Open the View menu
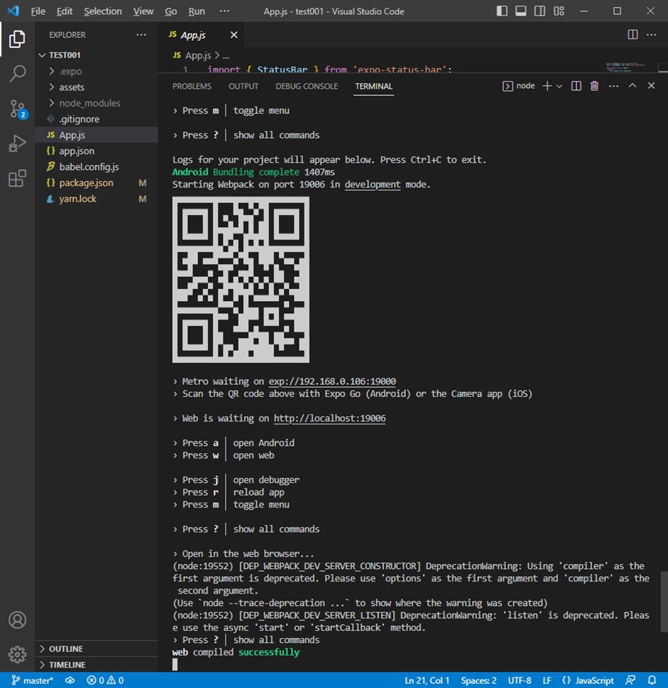The image size is (668, 688). [144, 11]
